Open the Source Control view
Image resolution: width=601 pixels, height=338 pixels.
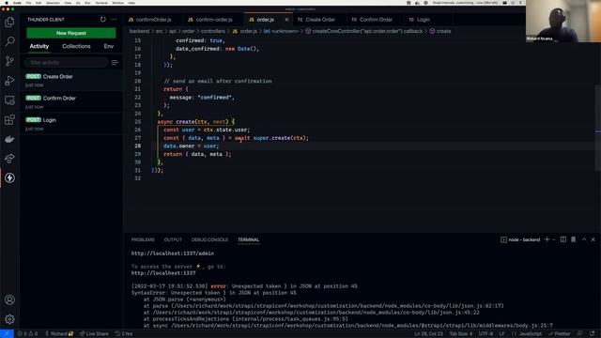pos(9,61)
